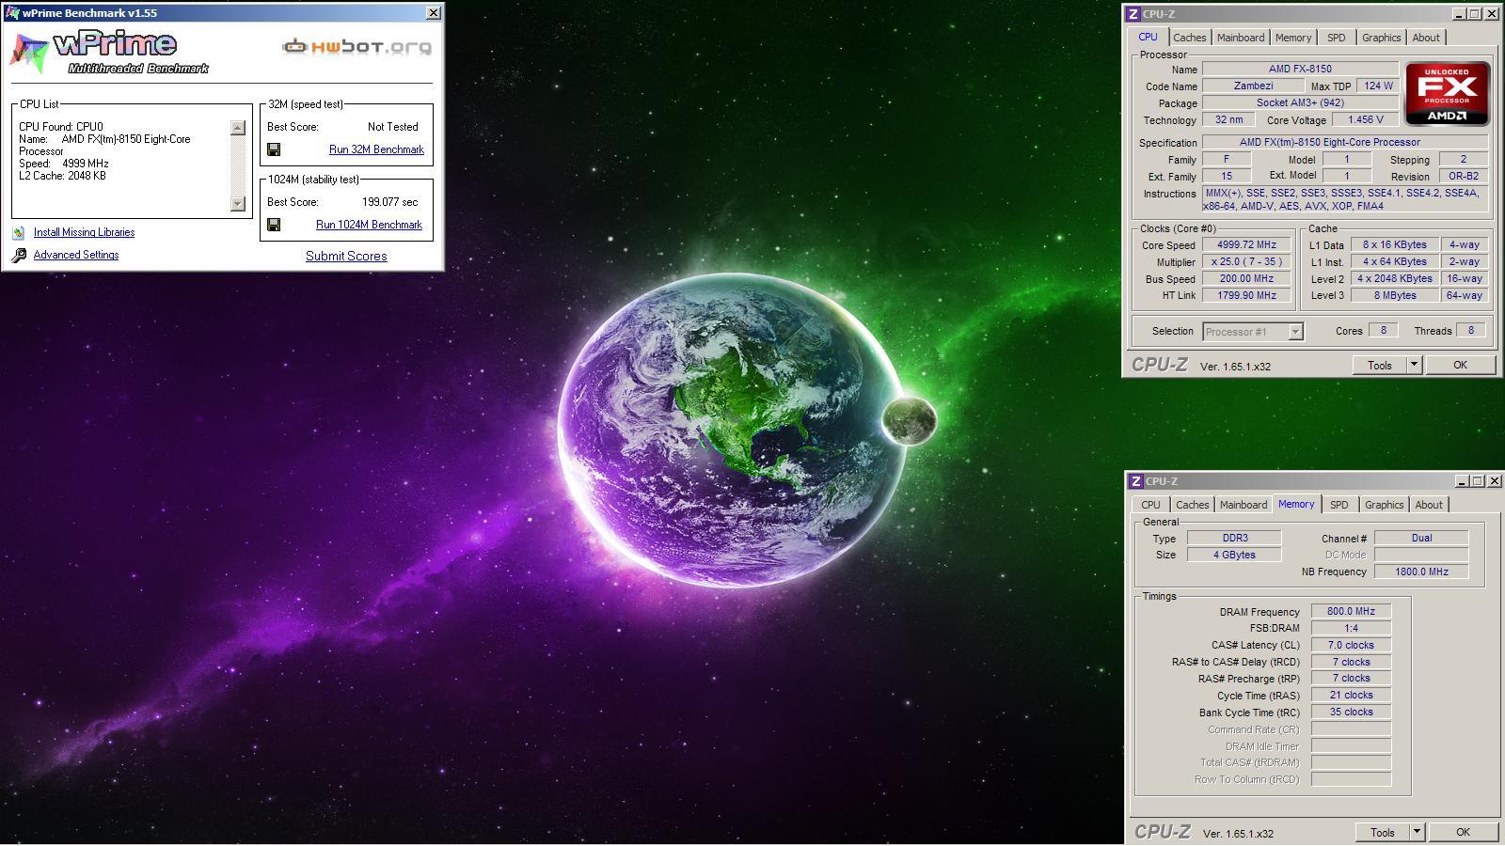Screen dimensions: 1505x846
Task: Click the Install Missing Libraries icon
Action: click(x=19, y=232)
